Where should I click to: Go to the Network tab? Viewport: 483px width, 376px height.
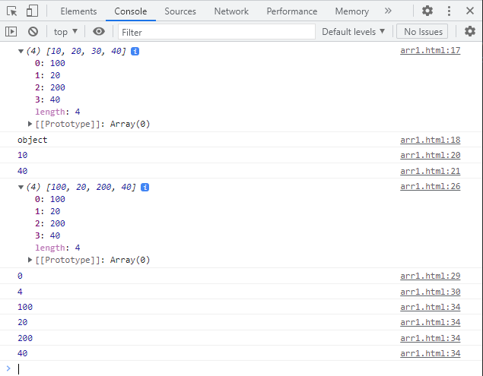(231, 11)
